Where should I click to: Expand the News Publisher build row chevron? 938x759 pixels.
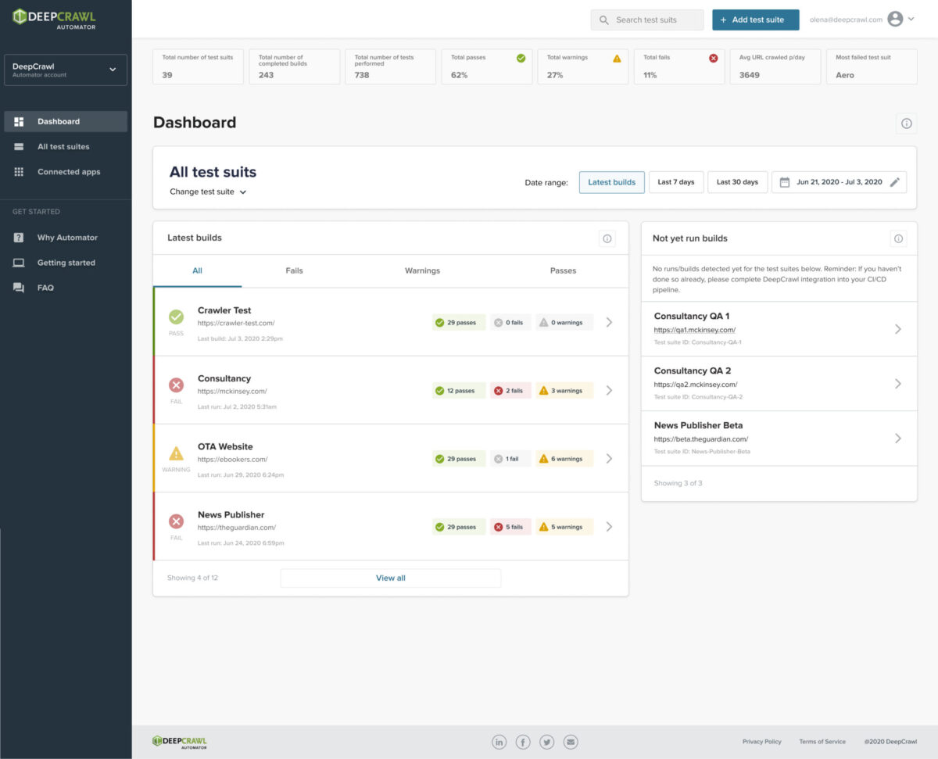[610, 526]
